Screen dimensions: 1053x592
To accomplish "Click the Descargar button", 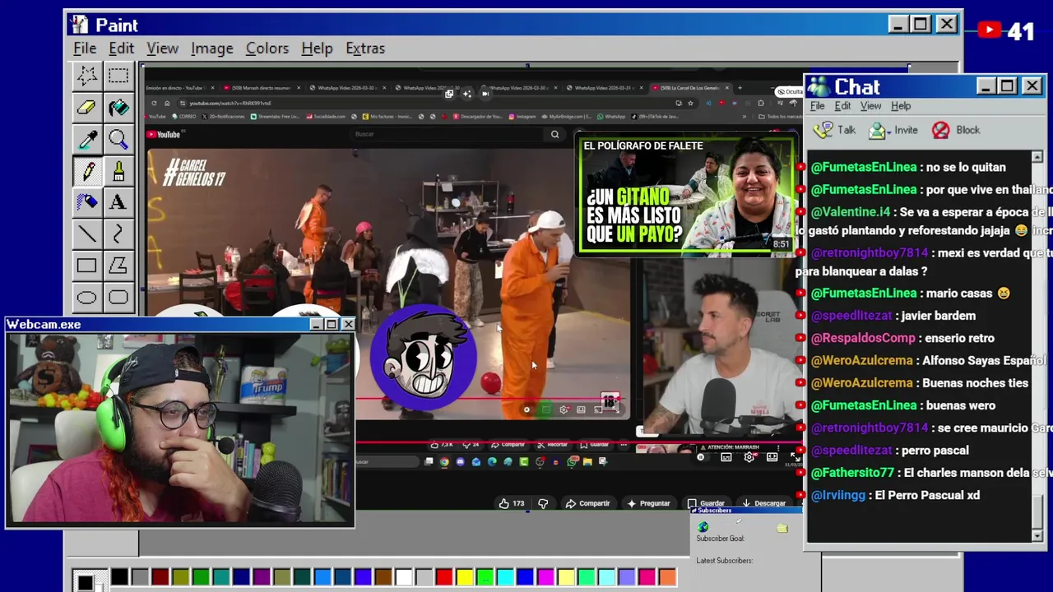I will (x=764, y=503).
